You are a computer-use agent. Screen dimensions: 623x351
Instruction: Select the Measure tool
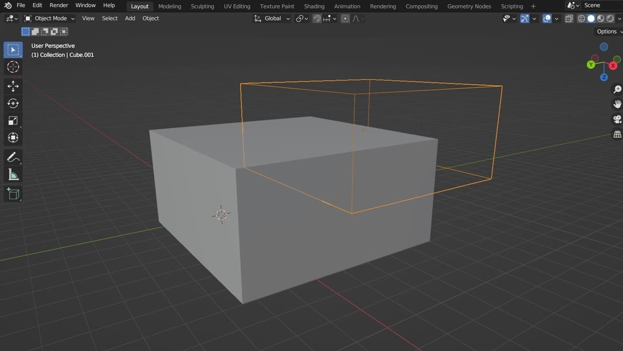point(13,174)
